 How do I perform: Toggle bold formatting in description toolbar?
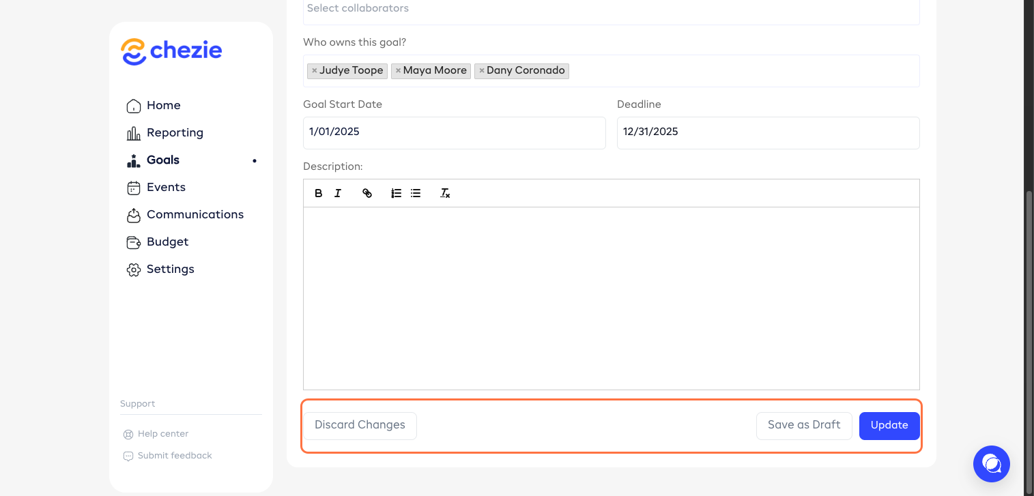pos(319,194)
